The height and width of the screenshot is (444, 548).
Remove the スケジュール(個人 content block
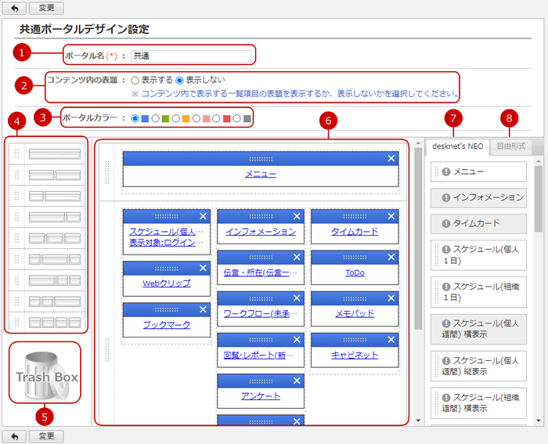pos(203,216)
